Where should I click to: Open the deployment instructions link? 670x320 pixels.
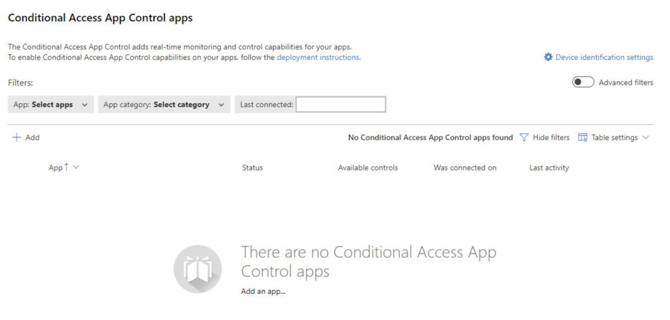click(x=318, y=57)
